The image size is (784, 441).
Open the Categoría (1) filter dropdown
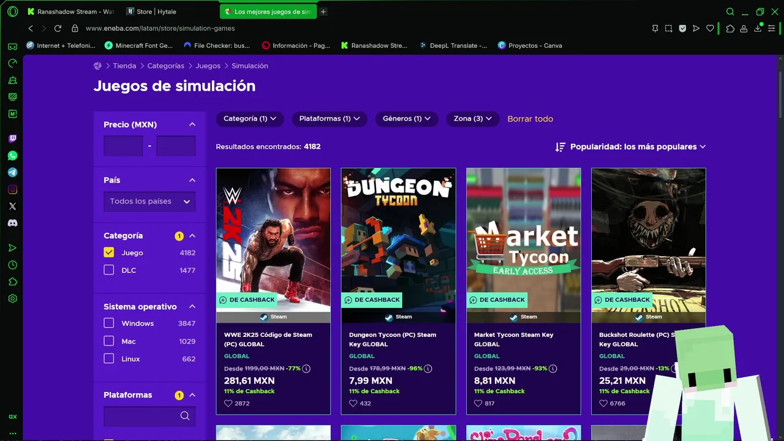250,119
